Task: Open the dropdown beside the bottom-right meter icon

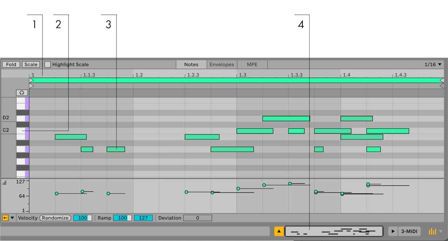Action: click(441, 231)
